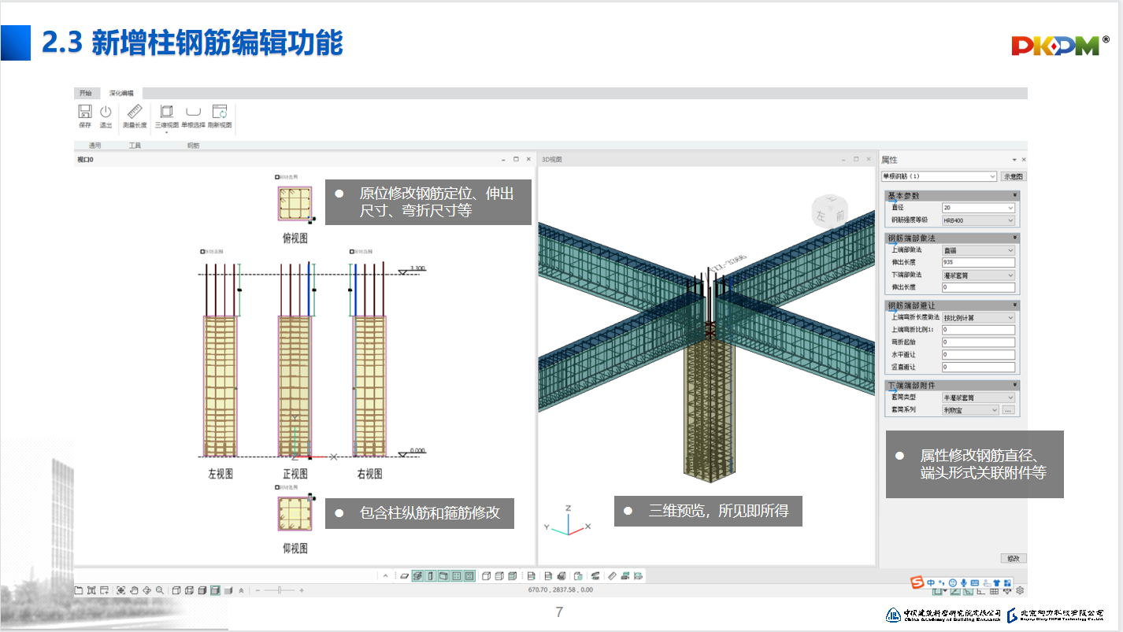Click the magnifier zoom icon in bottom toolbar
This screenshot has height=632, width=1123.
click(160, 589)
